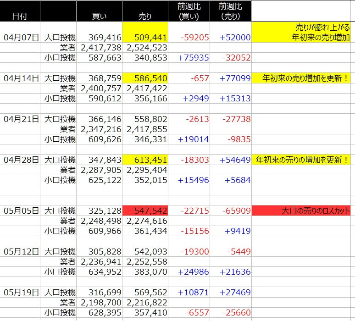Click the date cell 05月12日
Image resolution: width=355 pixels, height=321 pixels.
coord(20,251)
